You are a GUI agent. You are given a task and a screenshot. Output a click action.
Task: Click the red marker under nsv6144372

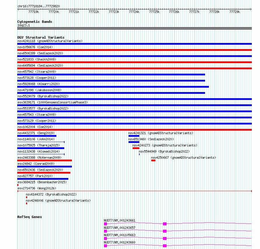click(x=27, y=197)
